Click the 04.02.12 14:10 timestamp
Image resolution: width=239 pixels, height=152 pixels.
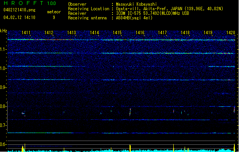click(x=19, y=17)
